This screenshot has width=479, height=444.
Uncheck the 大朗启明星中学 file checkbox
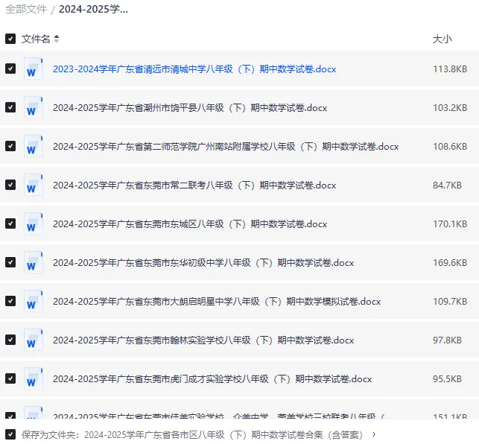pos(10,301)
